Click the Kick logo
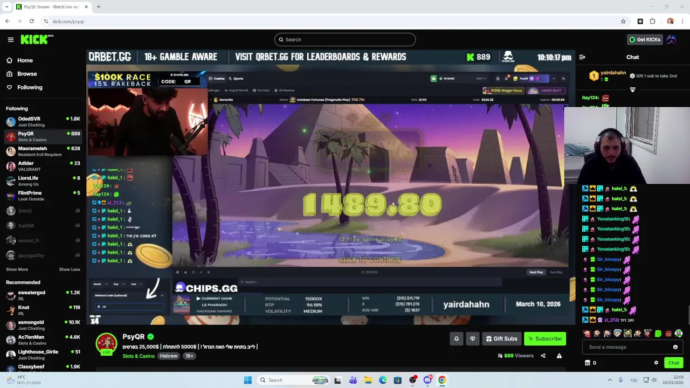 point(37,39)
